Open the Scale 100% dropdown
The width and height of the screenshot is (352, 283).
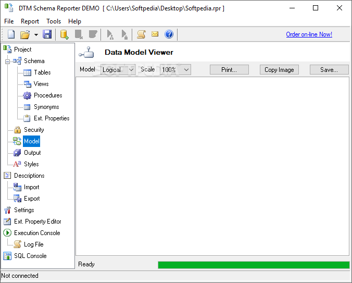pos(175,70)
